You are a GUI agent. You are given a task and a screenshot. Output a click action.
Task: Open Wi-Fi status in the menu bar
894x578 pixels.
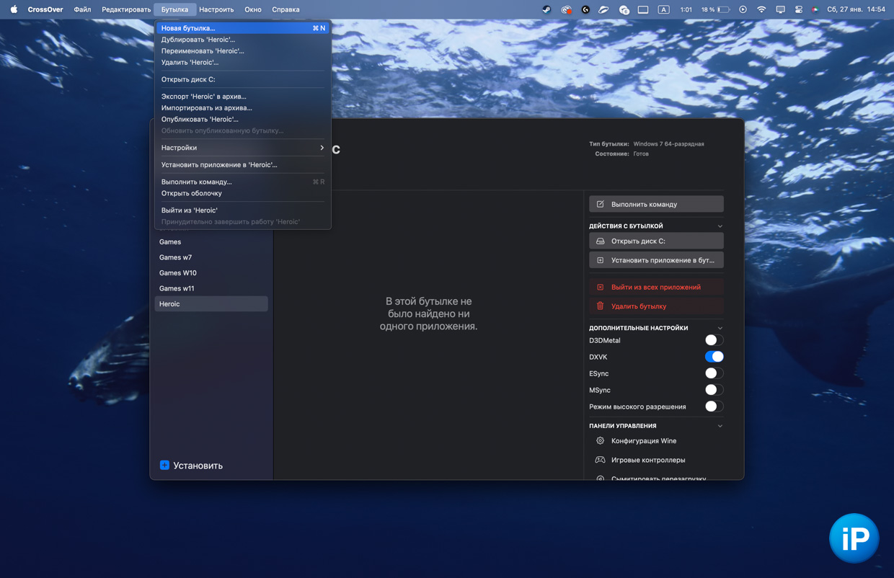tap(761, 9)
